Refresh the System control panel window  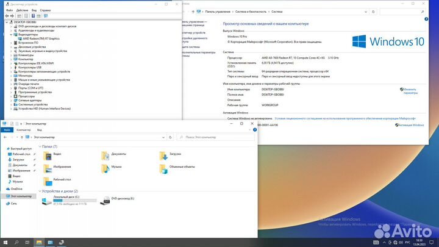point(373,12)
